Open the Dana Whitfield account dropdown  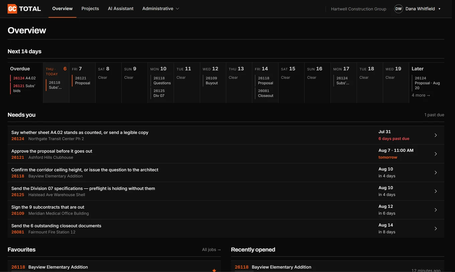coord(423,9)
